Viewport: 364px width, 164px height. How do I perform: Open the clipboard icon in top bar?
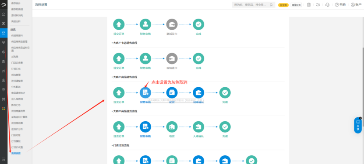[309, 5]
